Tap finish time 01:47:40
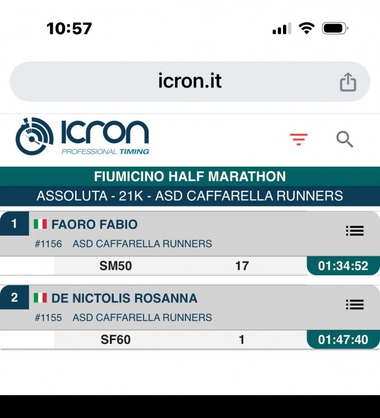This screenshot has height=418, width=380. coord(343,339)
